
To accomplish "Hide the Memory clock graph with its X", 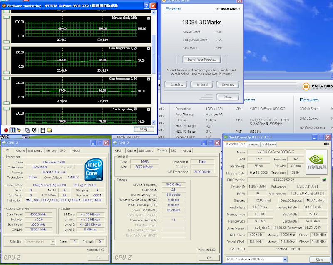I will (x=149, y=18).
